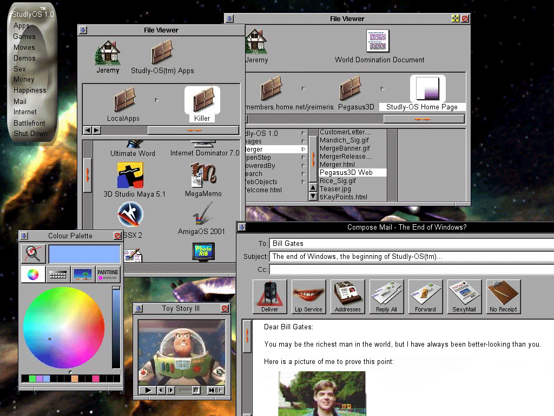Viewport: 554px width, 416px height.
Task: Switch Colour Palette to PANTONE mode
Action: point(108,274)
